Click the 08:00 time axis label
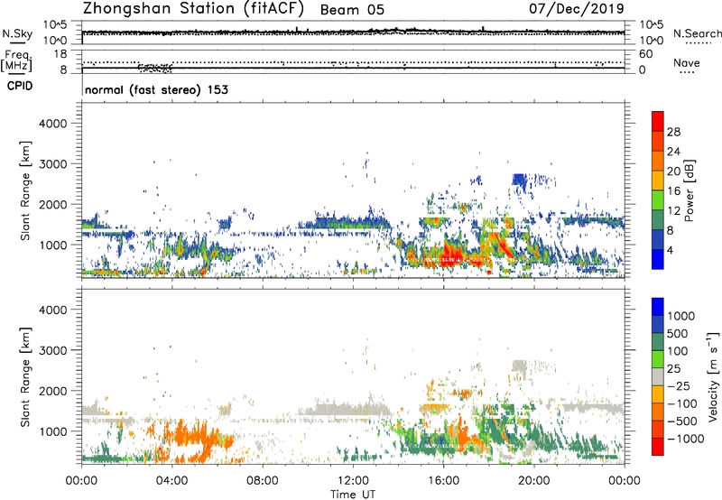 pyautogui.click(x=263, y=481)
